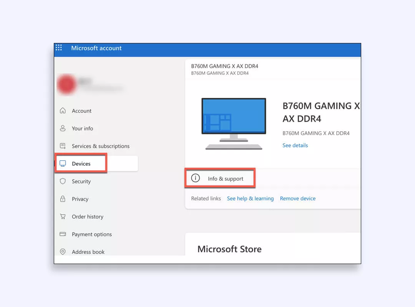
Task: Open See help & learning
Action: pos(250,198)
